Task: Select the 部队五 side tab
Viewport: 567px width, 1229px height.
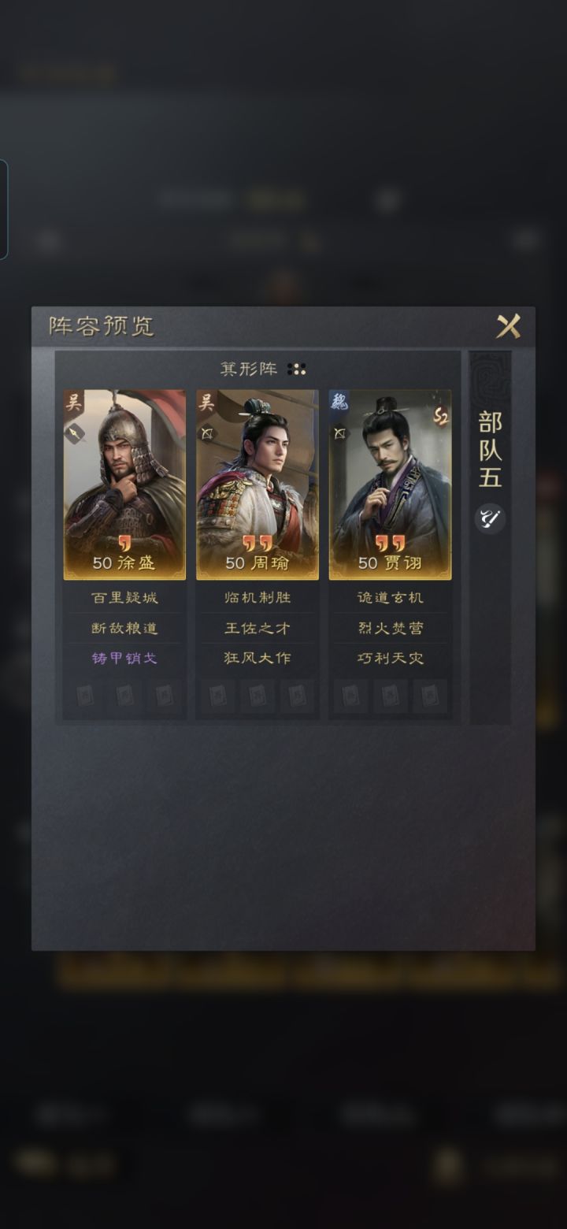Action: [490, 449]
